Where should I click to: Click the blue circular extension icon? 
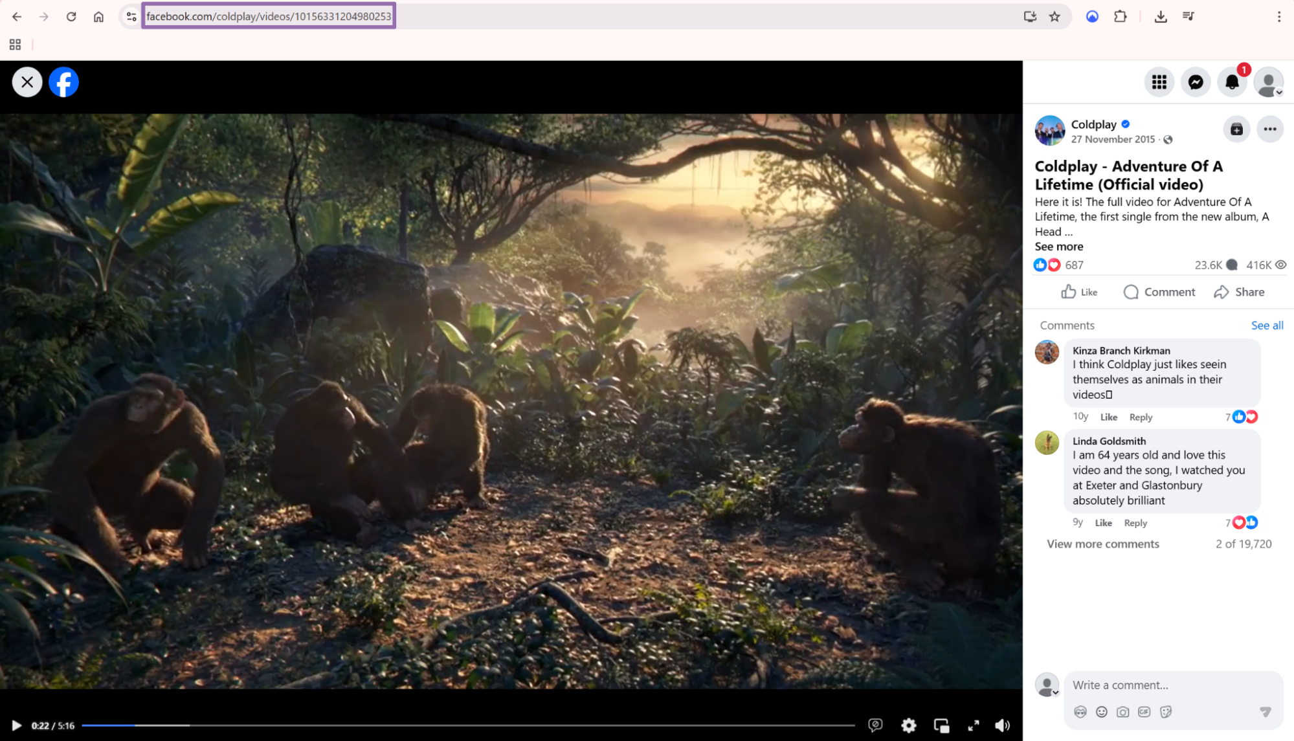point(1092,16)
